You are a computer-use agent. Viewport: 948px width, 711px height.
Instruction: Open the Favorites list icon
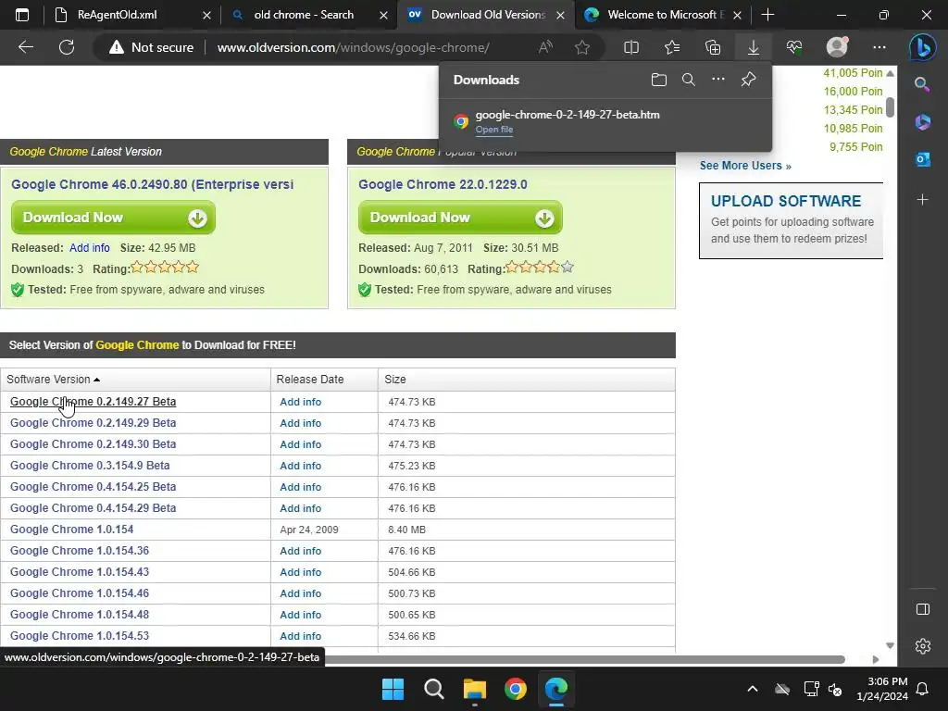pos(672,47)
